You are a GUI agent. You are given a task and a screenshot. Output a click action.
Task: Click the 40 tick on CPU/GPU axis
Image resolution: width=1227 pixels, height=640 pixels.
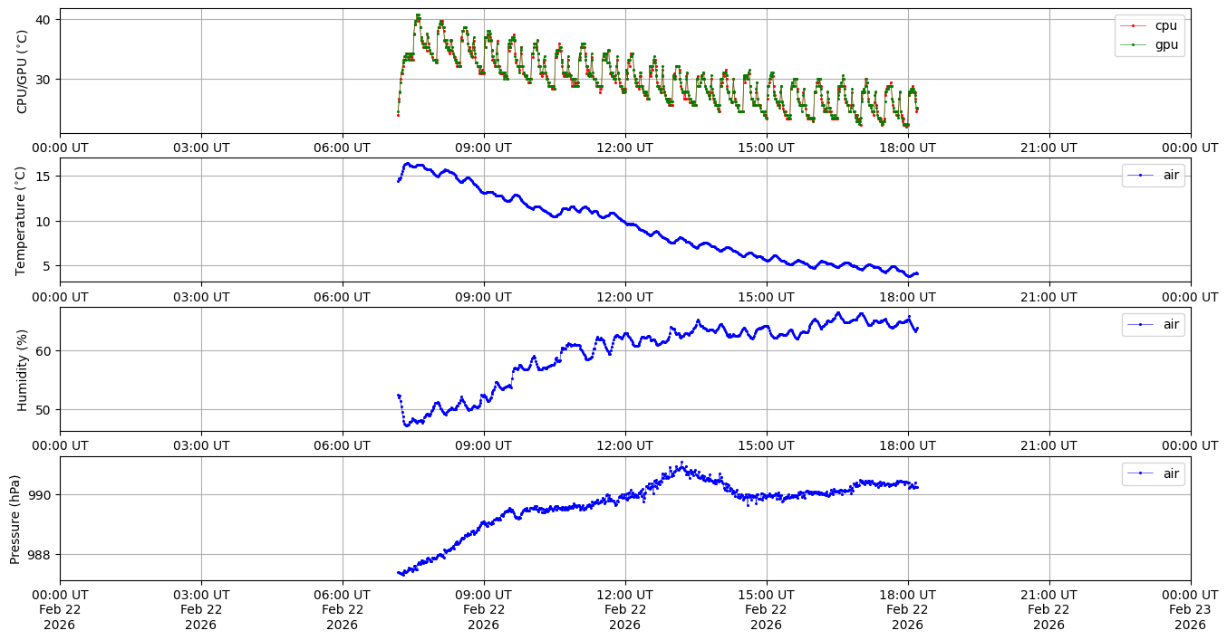(x=43, y=20)
